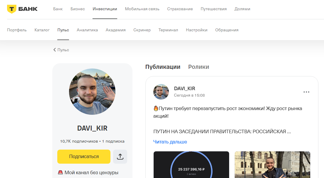The width and height of the screenshot is (324, 178).
Task: Click the large DAVI_KIR profile photo
Action: 92,92
